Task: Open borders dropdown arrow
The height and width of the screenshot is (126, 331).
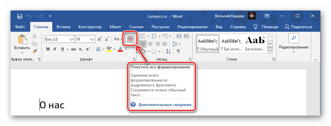Action: 159,51
